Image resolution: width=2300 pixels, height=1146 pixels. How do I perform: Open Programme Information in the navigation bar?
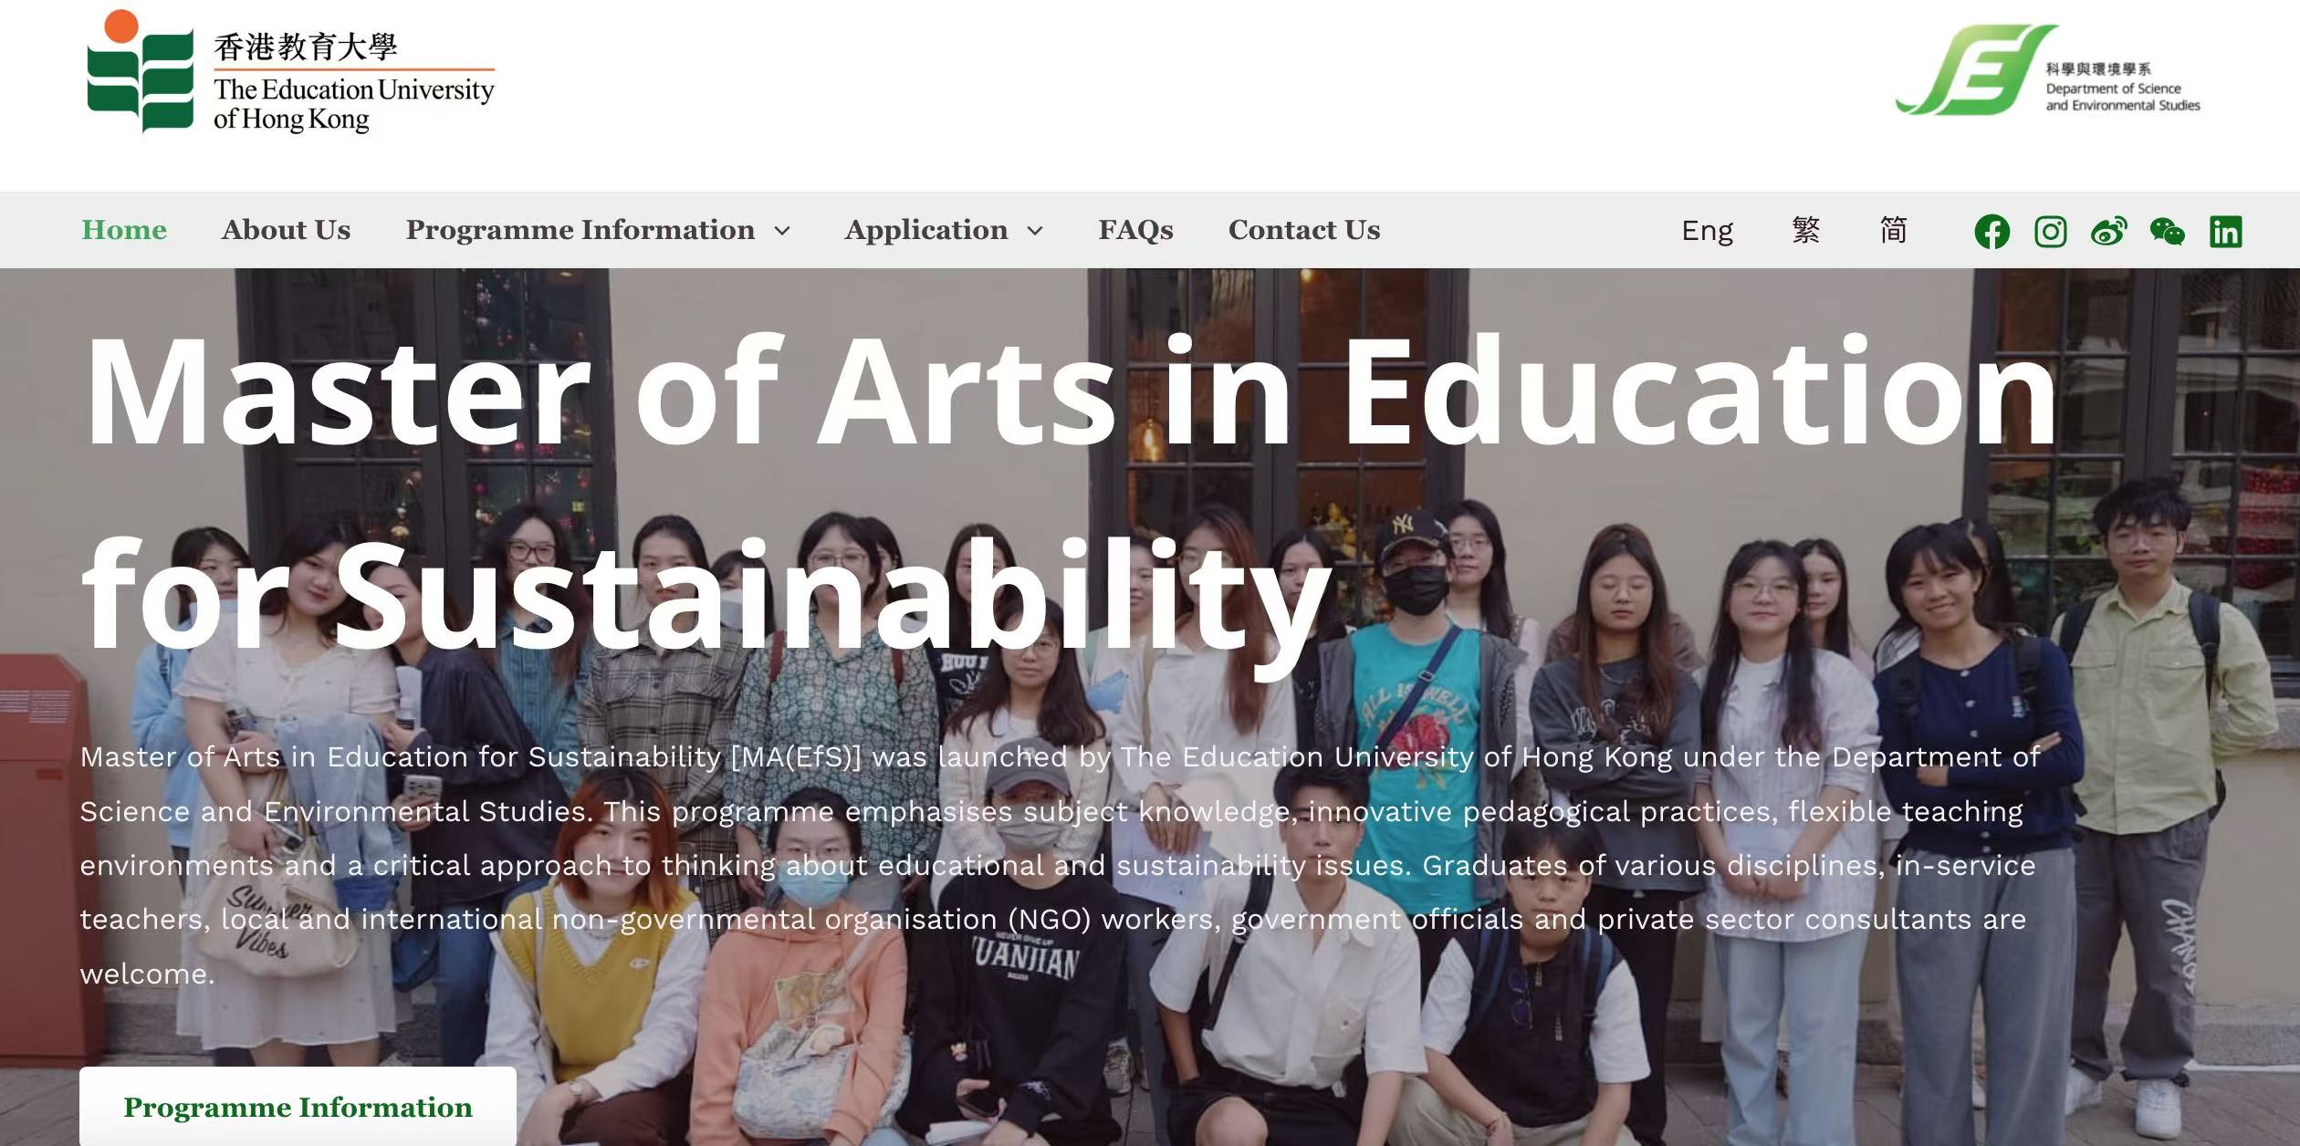pyautogui.click(x=580, y=230)
